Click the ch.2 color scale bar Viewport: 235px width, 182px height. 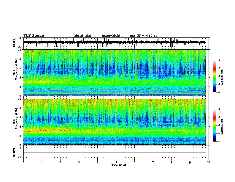click(x=215, y=125)
